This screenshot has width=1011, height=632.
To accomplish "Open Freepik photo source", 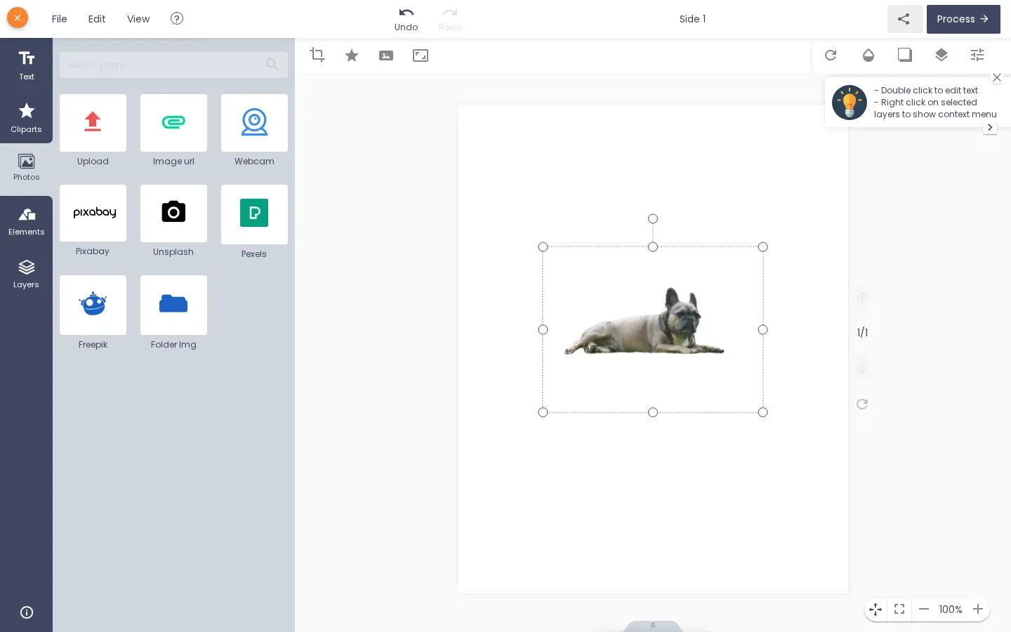I will 93,305.
